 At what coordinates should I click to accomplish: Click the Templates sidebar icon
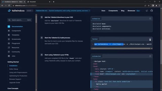pos(9,35)
